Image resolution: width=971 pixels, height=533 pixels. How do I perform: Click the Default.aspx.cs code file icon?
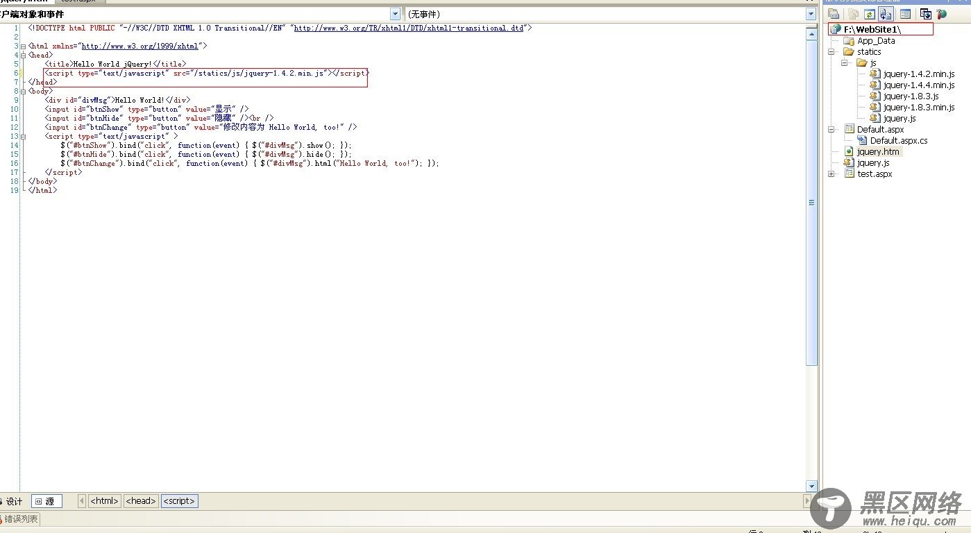click(862, 141)
